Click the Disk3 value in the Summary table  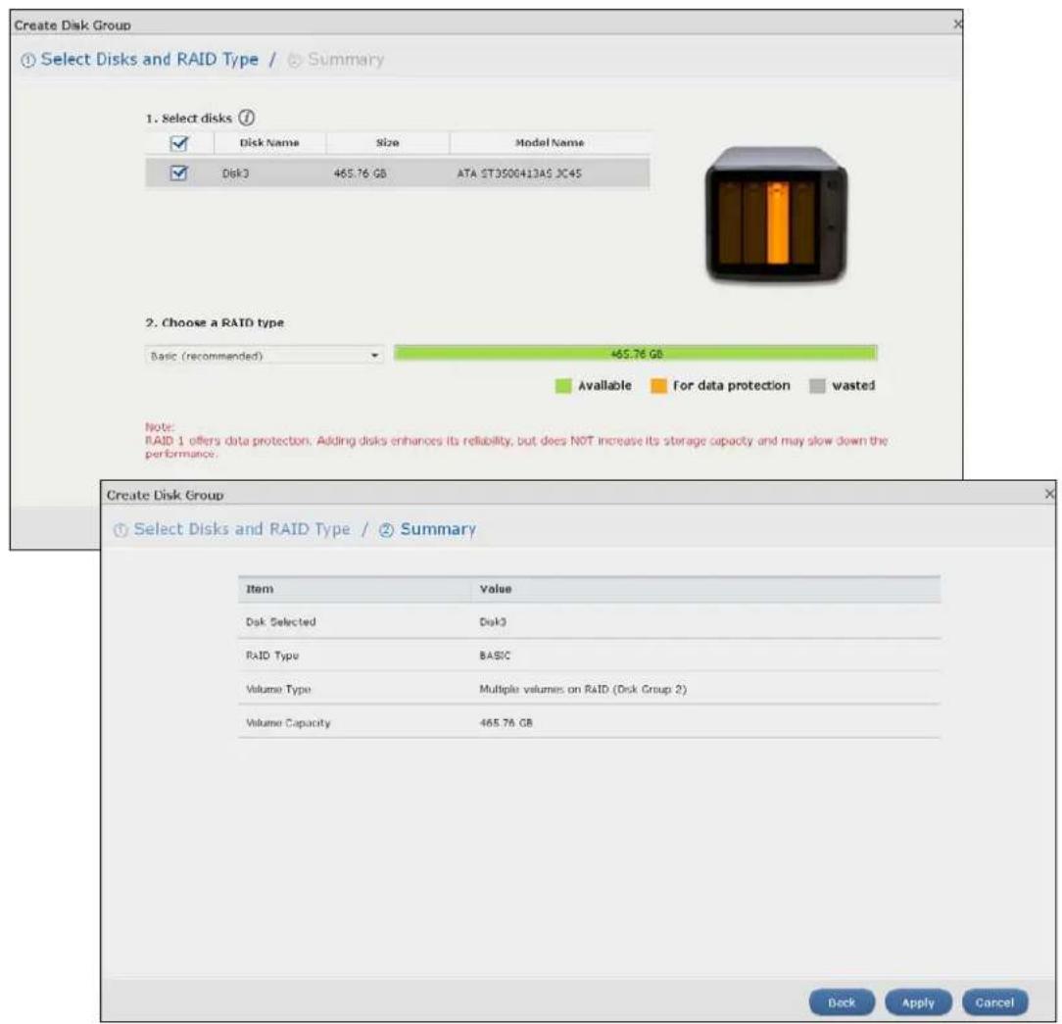pos(493,621)
